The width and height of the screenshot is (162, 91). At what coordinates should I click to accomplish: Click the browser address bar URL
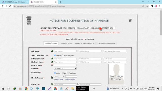point(41,6)
